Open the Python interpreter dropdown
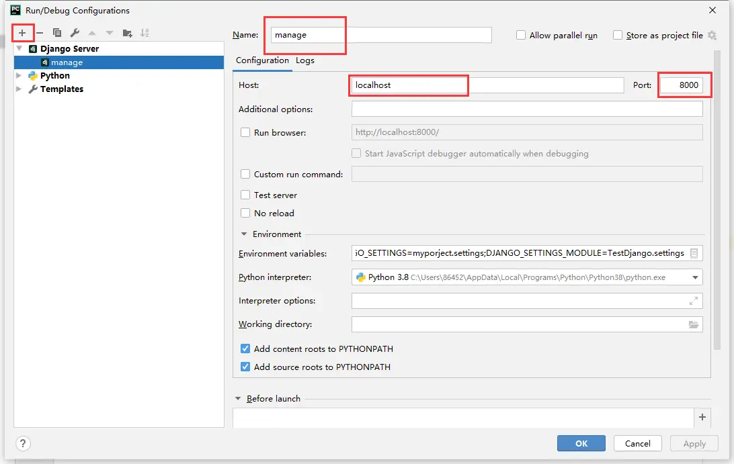The height and width of the screenshot is (464, 734). click(694, 277)
